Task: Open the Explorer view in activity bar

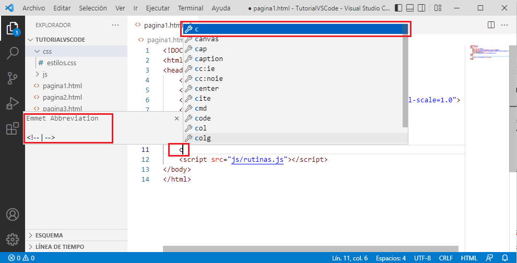Action: (x=13, y=29)
